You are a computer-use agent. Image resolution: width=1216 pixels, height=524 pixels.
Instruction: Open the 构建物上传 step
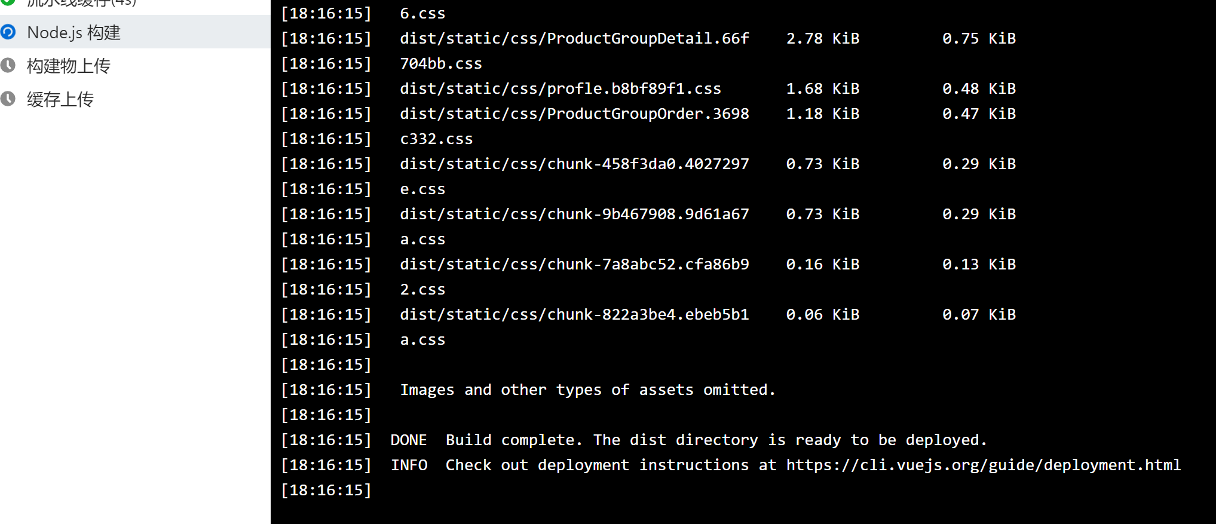[69, 66]
